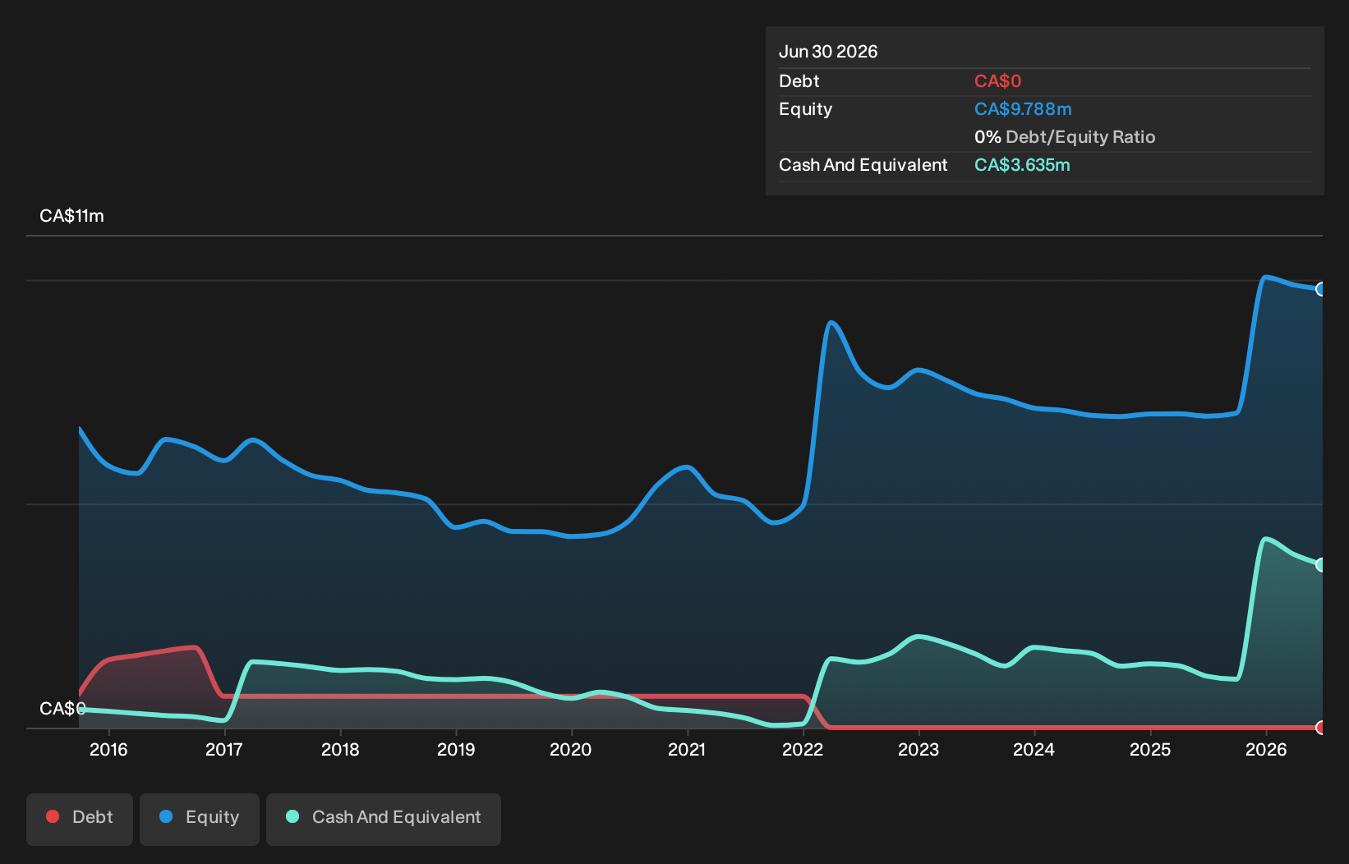Select the 2023 axis label

919,750
